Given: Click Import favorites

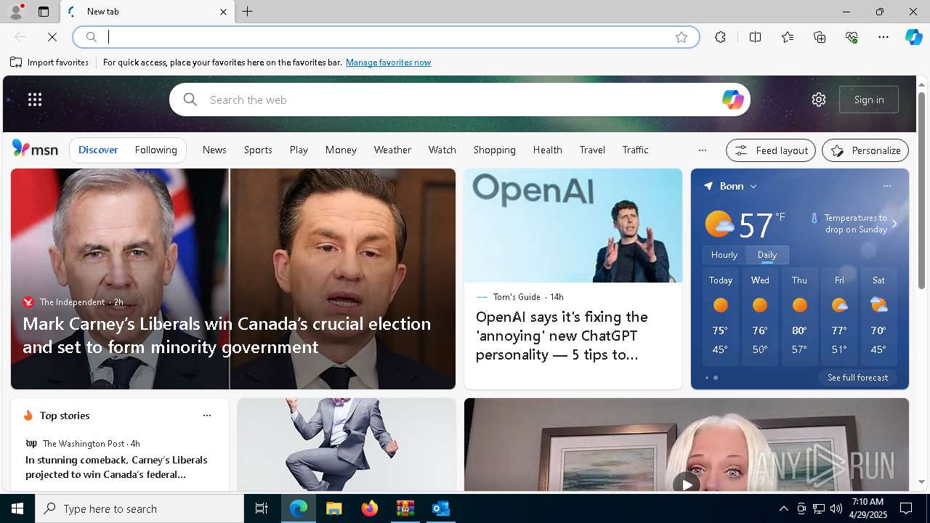Looking at the screenshot, I should pyautogui.click(x=49, y=62).
